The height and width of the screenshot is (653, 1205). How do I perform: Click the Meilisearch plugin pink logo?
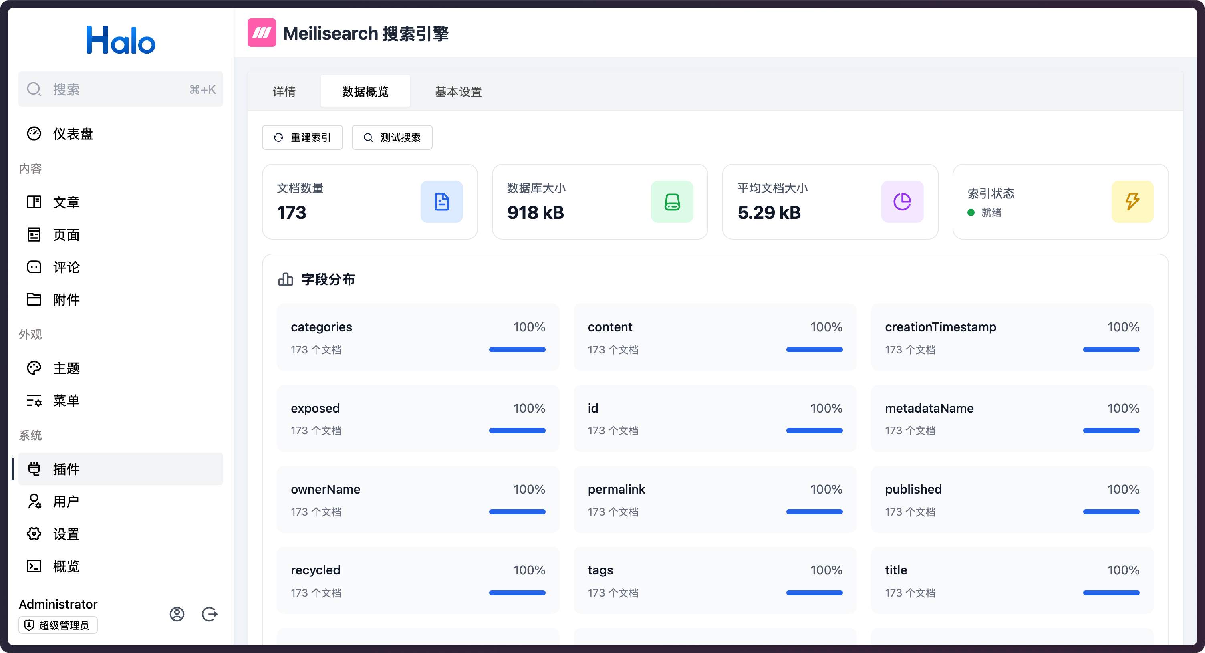262,33
